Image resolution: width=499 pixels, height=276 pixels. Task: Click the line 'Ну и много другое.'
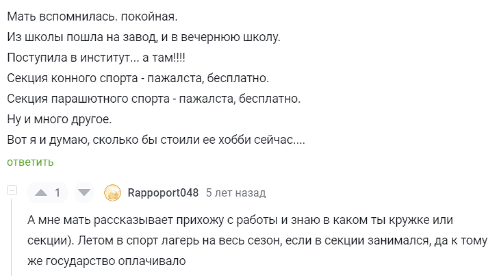[x=60, y=119]
